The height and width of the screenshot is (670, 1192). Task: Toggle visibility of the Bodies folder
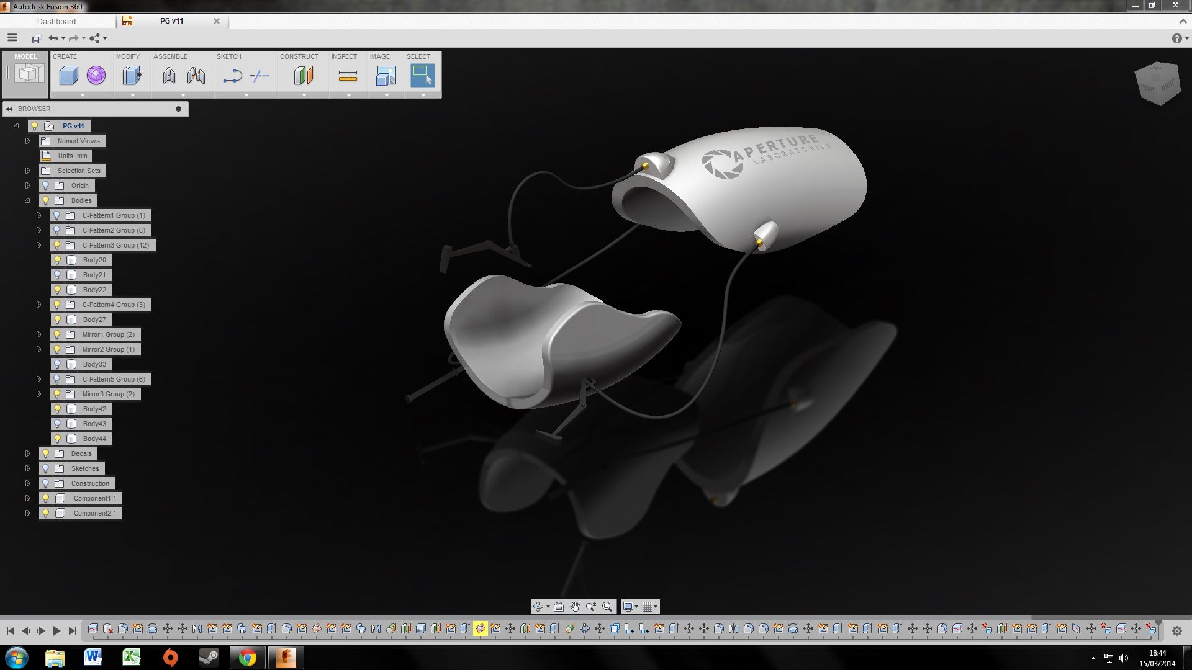click(x=46, y=200)
